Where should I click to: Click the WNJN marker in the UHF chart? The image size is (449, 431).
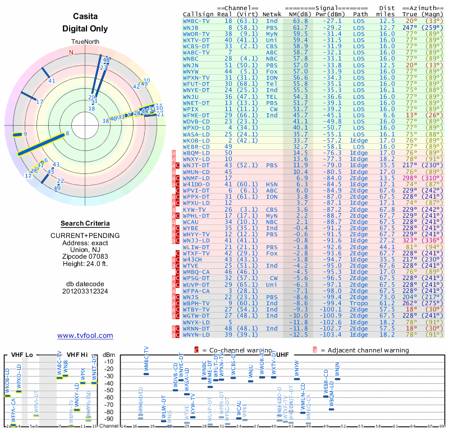(337, 379)
